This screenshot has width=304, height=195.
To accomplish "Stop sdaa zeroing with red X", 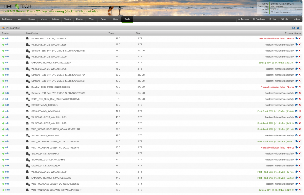I will point(299,190).
